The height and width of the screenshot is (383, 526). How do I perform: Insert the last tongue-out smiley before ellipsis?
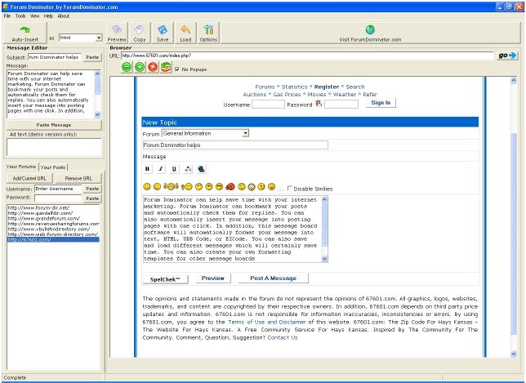point(272,186)
